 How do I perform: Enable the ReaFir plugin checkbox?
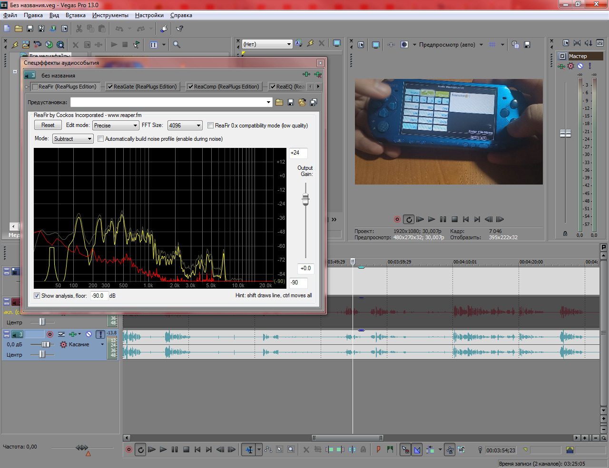35,87
